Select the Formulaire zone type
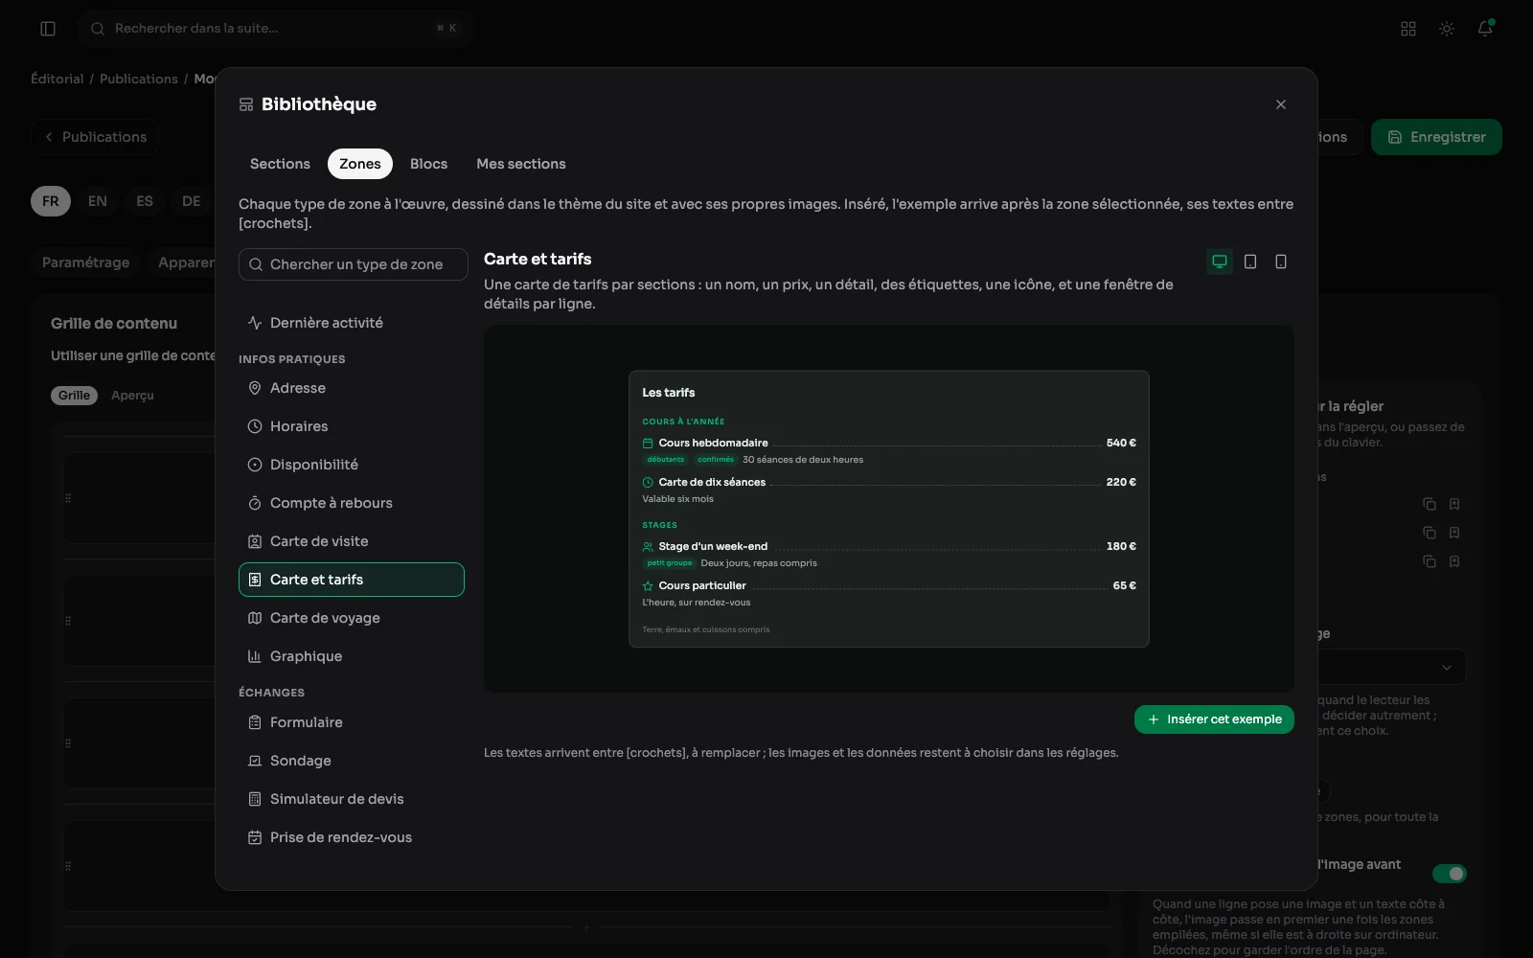 [x=352, y=722]
